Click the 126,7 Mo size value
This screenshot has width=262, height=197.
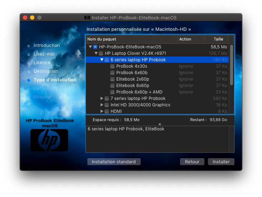pos(218,53)
